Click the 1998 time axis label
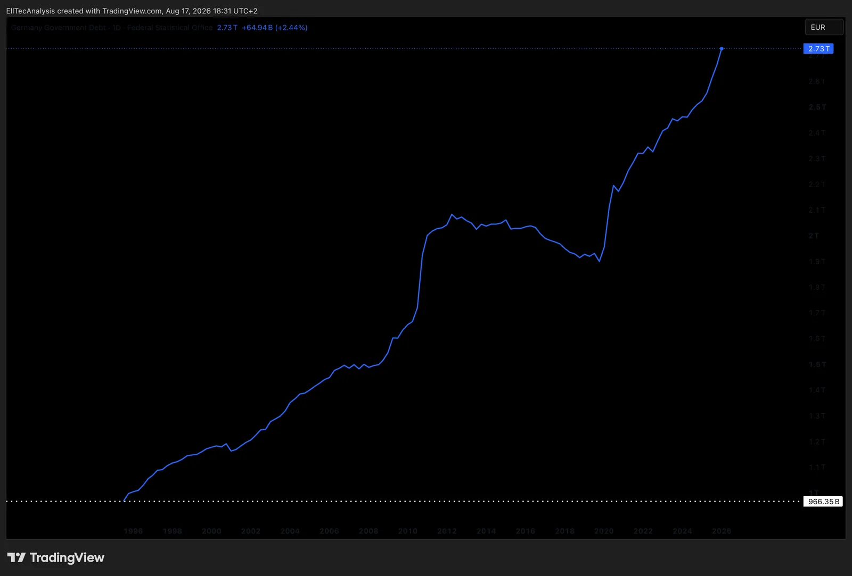852x576 pixels. coord(173,531)
